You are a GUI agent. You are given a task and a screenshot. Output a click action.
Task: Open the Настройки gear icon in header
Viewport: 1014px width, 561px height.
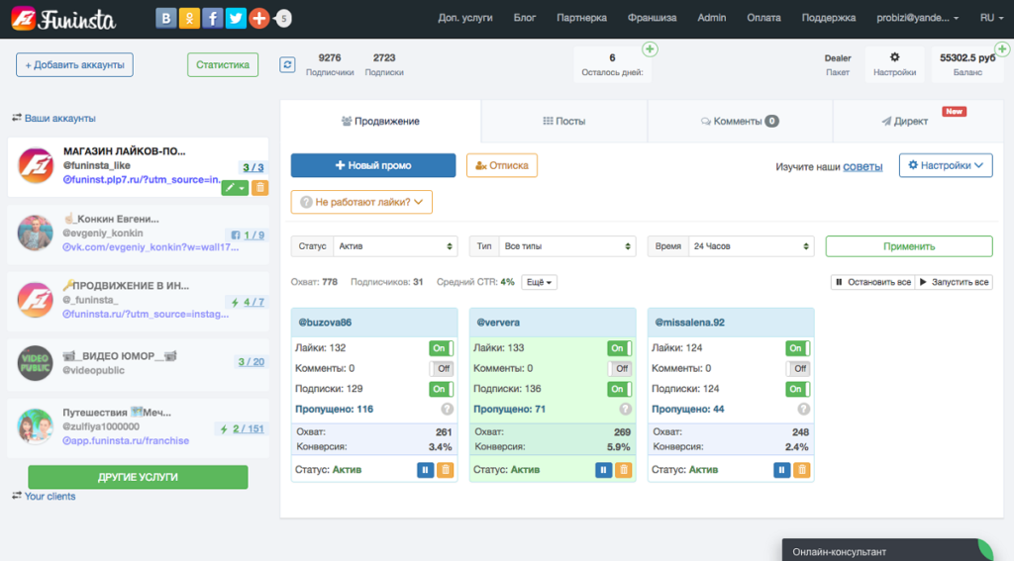(894, 58)
